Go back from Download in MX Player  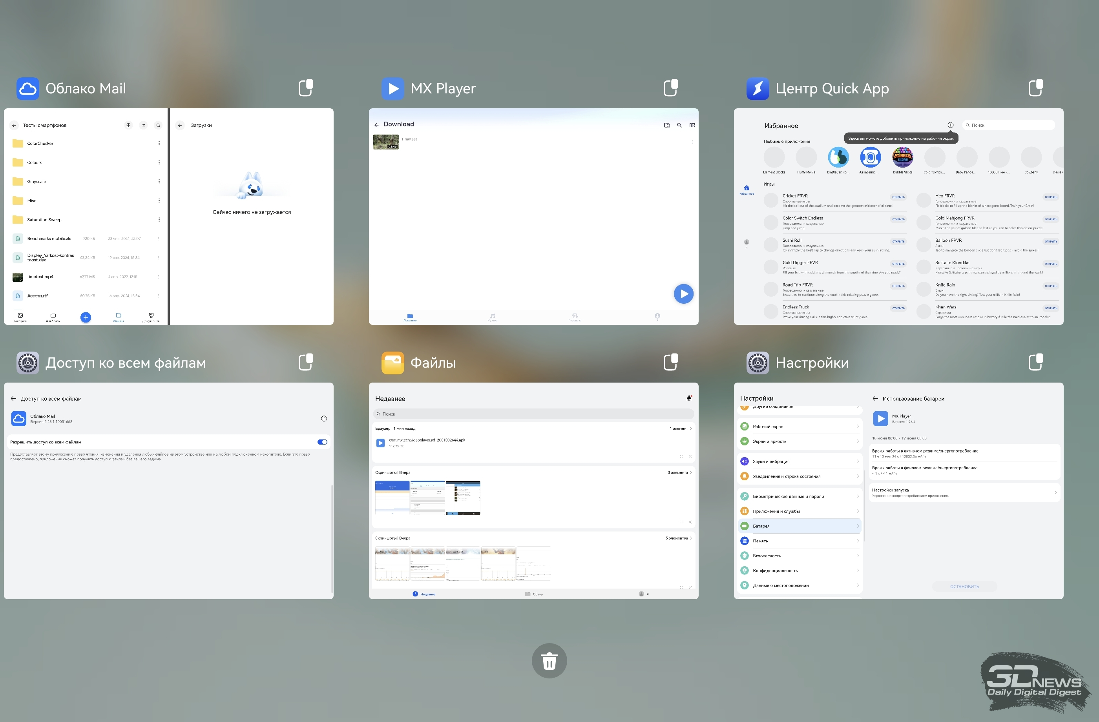(x=376, y=125)
